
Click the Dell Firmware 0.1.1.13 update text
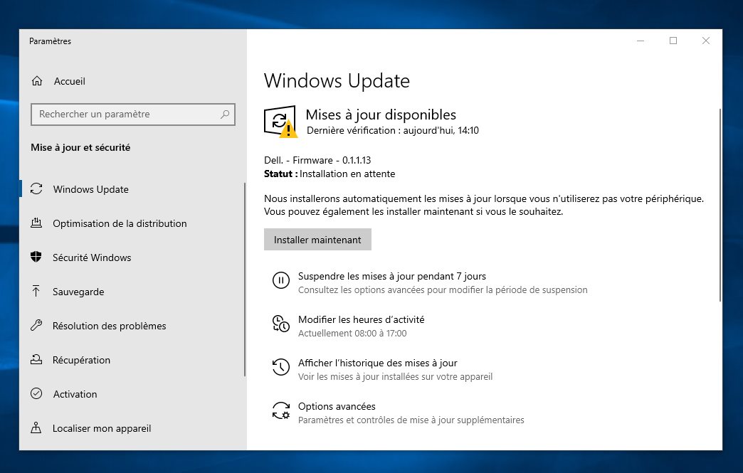tap(317, 160)
